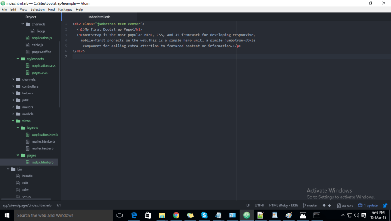Open the rake file

coord(25,190)
